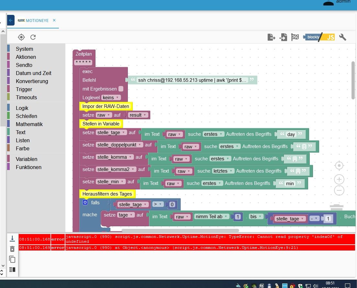Open the 'raw' variable dropdown in 'setze raw auf'
Viewport: 357px width, 288px height.
click(104, 115)
